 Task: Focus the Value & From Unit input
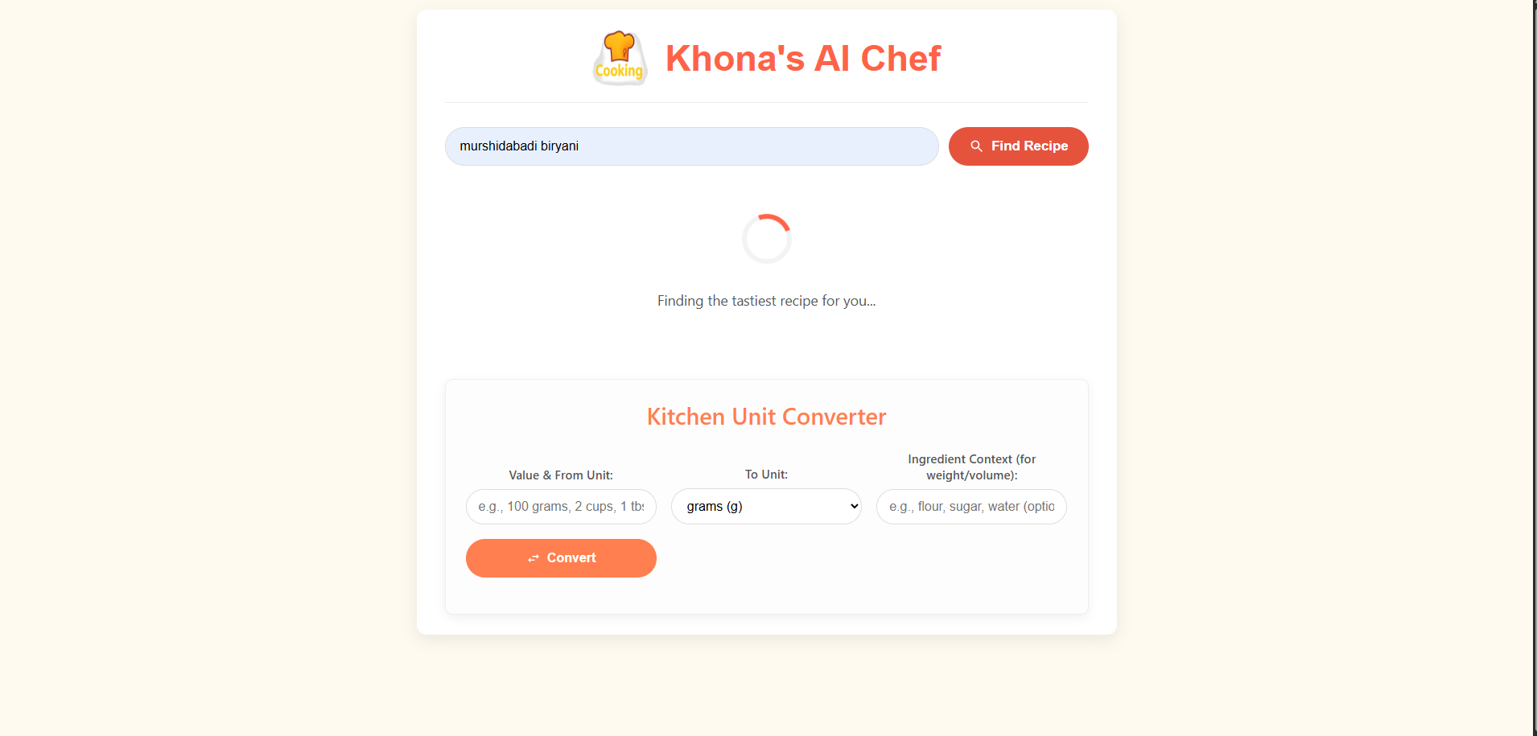click(561, 506)
